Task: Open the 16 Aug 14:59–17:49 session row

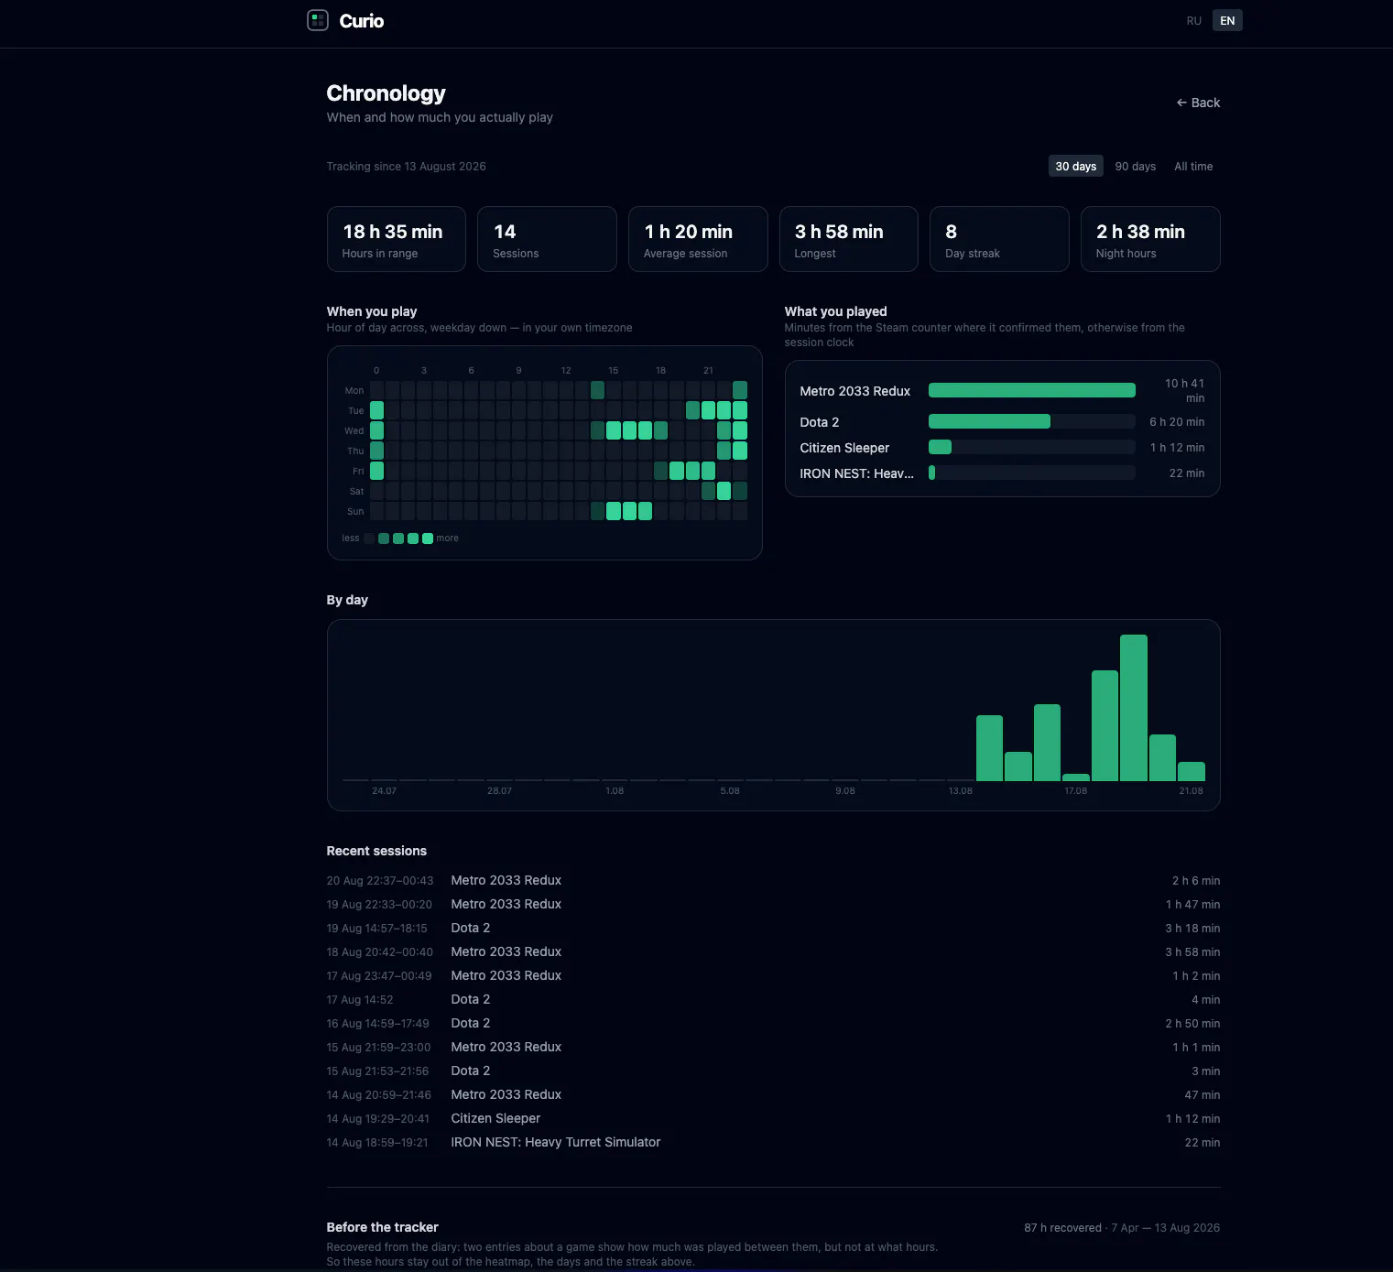Action: tap(773, 1023)
